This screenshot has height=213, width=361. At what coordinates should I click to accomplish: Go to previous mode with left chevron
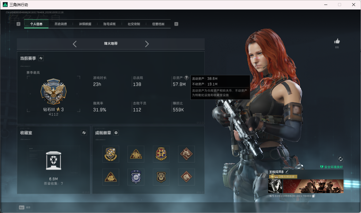[74, 44]
